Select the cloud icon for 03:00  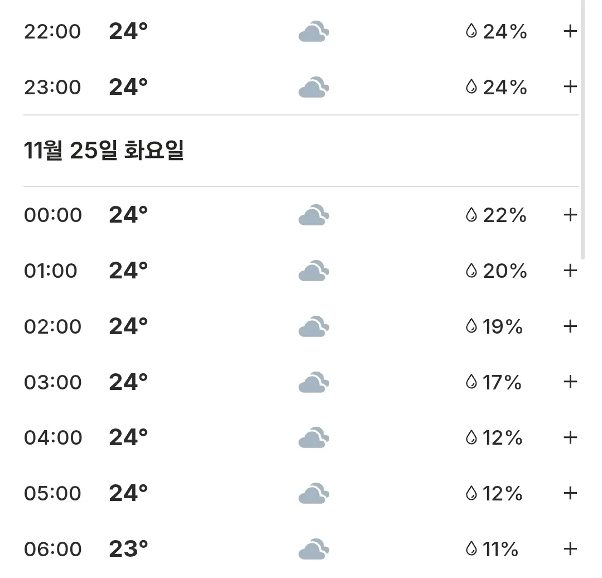[314, 382]
